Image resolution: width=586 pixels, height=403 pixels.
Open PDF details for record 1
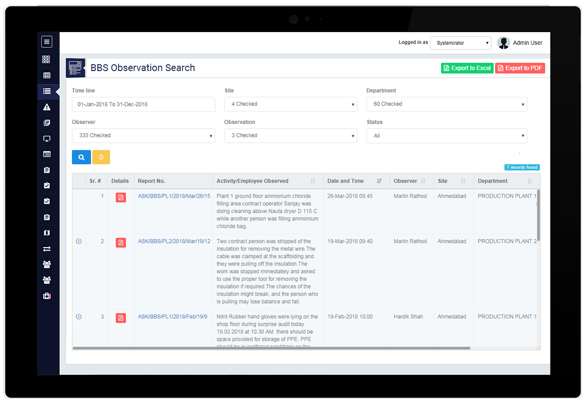tap(121, 197)
